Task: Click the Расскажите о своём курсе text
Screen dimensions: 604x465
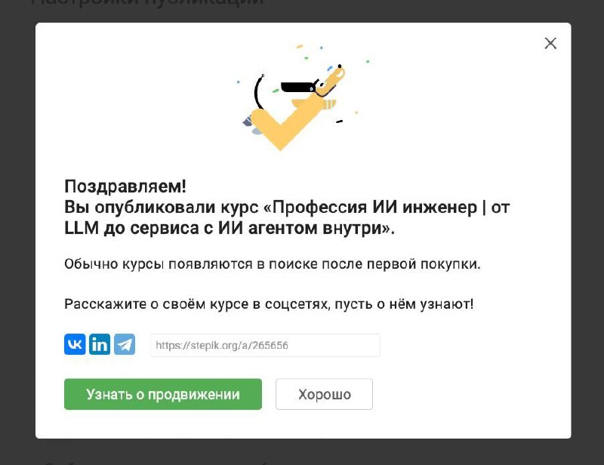Action: click(x=269, y=304)
